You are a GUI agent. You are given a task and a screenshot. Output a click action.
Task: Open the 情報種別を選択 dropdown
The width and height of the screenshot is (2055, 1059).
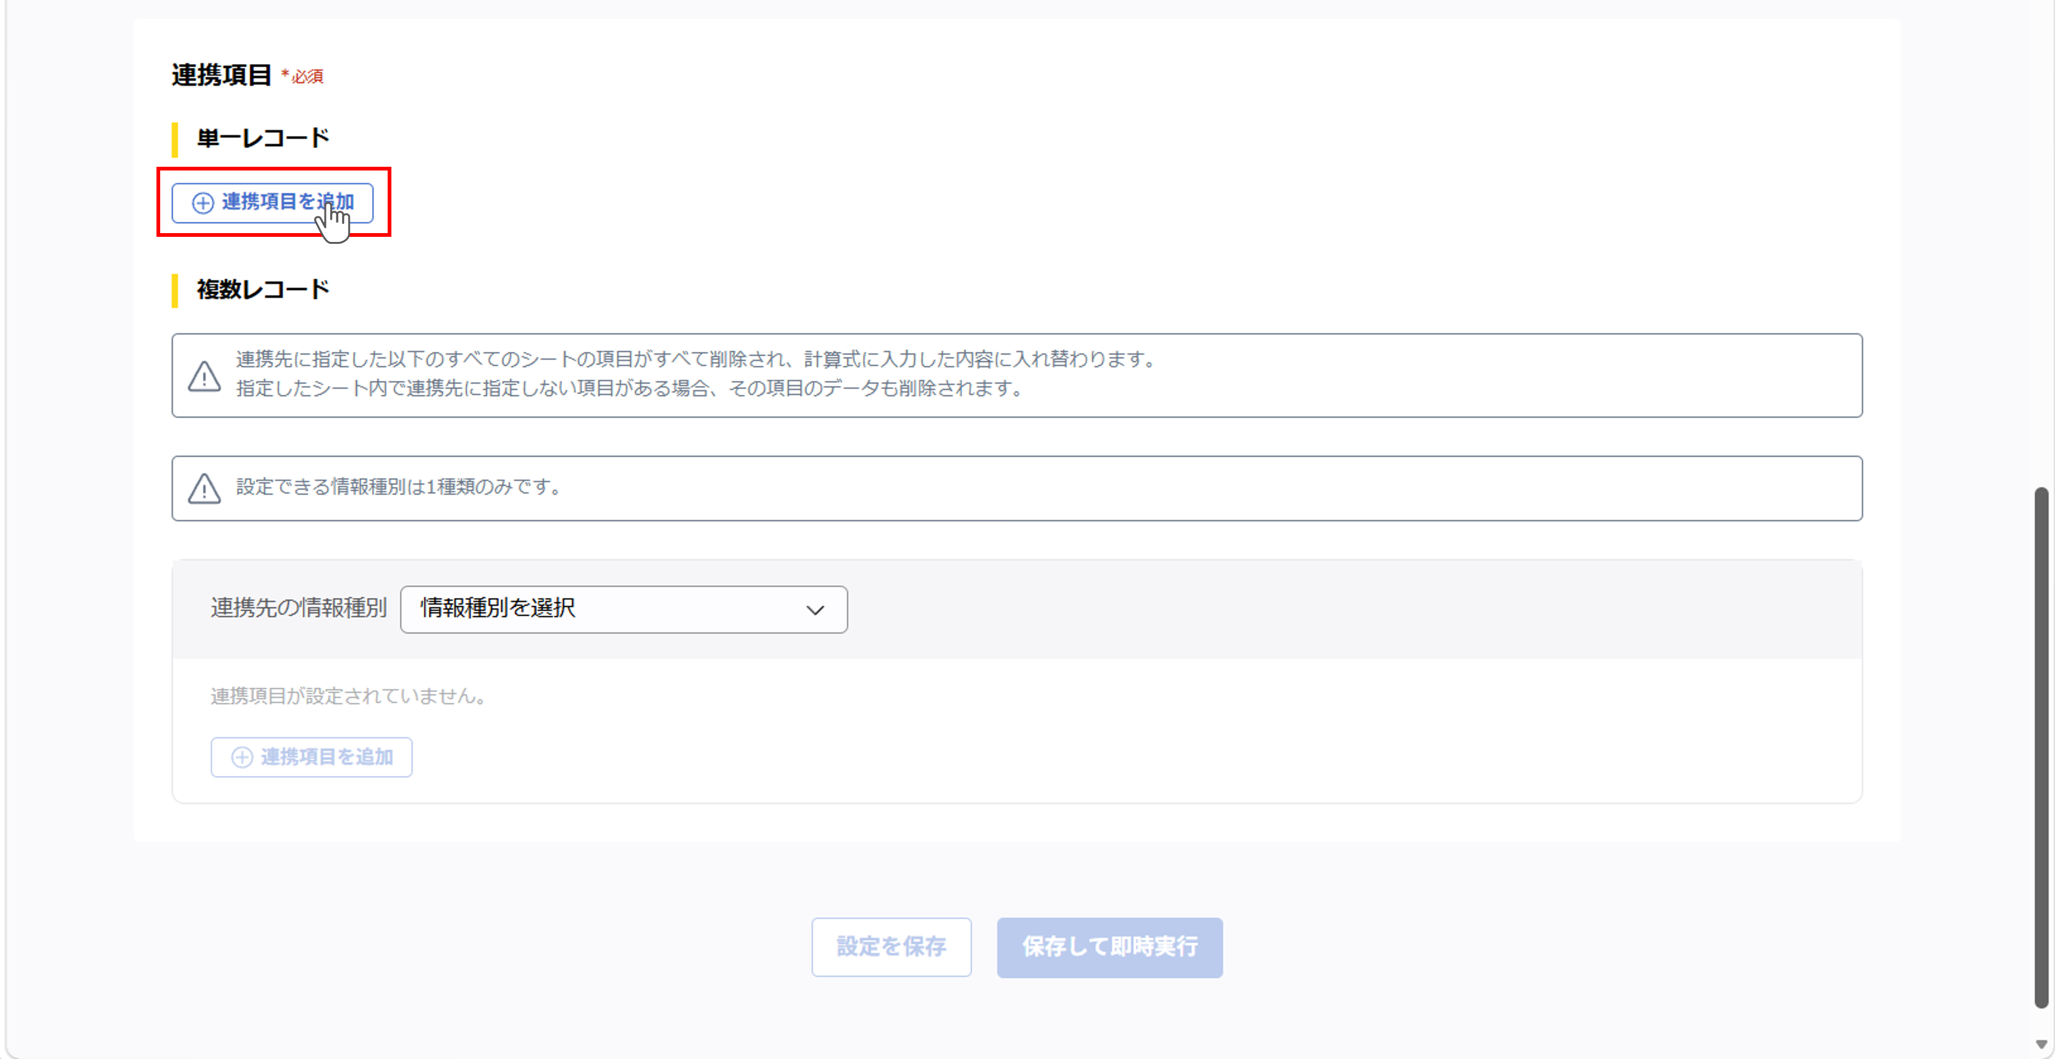623,609
